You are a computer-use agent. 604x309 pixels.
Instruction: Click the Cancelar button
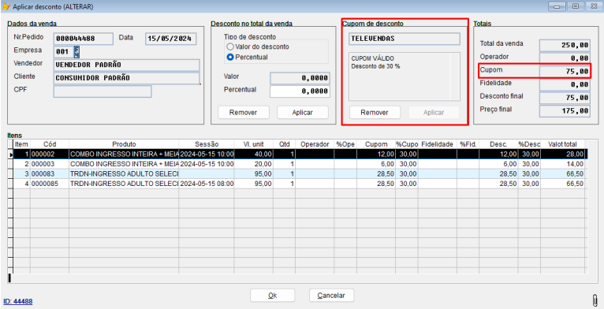tap(331, 296)
